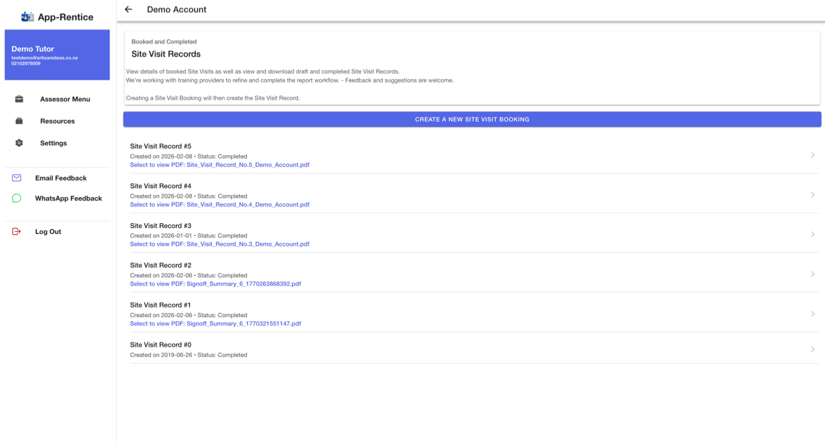View PDF Site_Visit_Record_No.4_Demo_Account.pdf
825x442 pixels.
coord(220,205)
